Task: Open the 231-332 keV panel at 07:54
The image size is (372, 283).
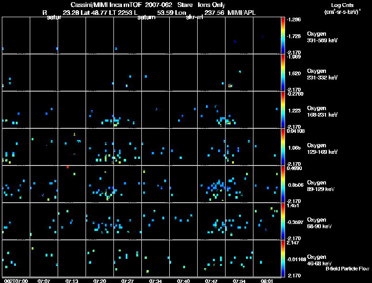Action: tap(239, 72)
